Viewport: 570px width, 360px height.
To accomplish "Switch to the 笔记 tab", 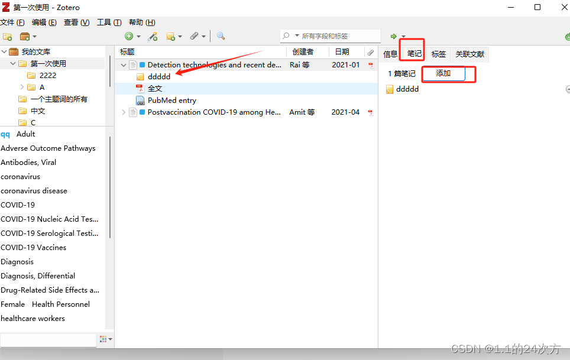I will point(414,54).
